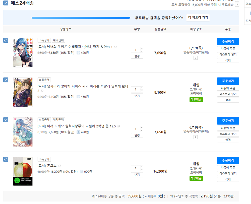Add 혼모노 via 리스트에 넣기
The width and height of the screenshot is (251, 204).
click(228, 173)
